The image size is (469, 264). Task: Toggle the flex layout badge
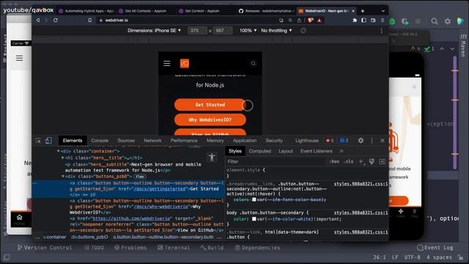coord(140,177)
